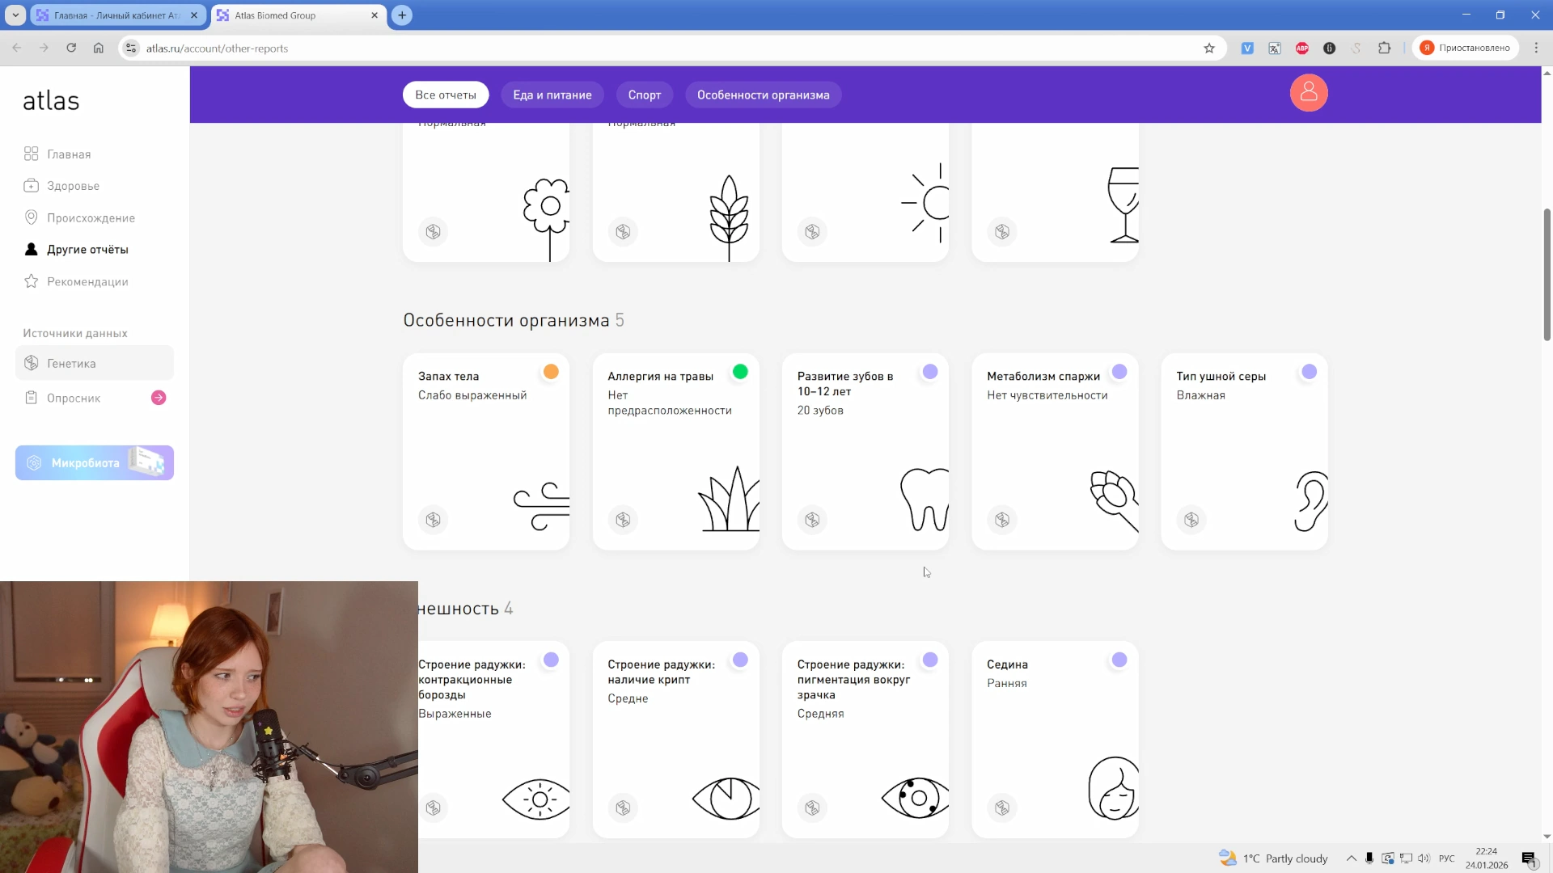Click the user profile avatar icon
The width and height of the screenshot is (1553, 873).
[1308, 93]
